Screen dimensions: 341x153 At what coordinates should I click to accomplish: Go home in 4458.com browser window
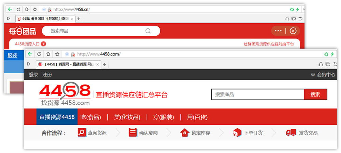(x=48, y=54)
